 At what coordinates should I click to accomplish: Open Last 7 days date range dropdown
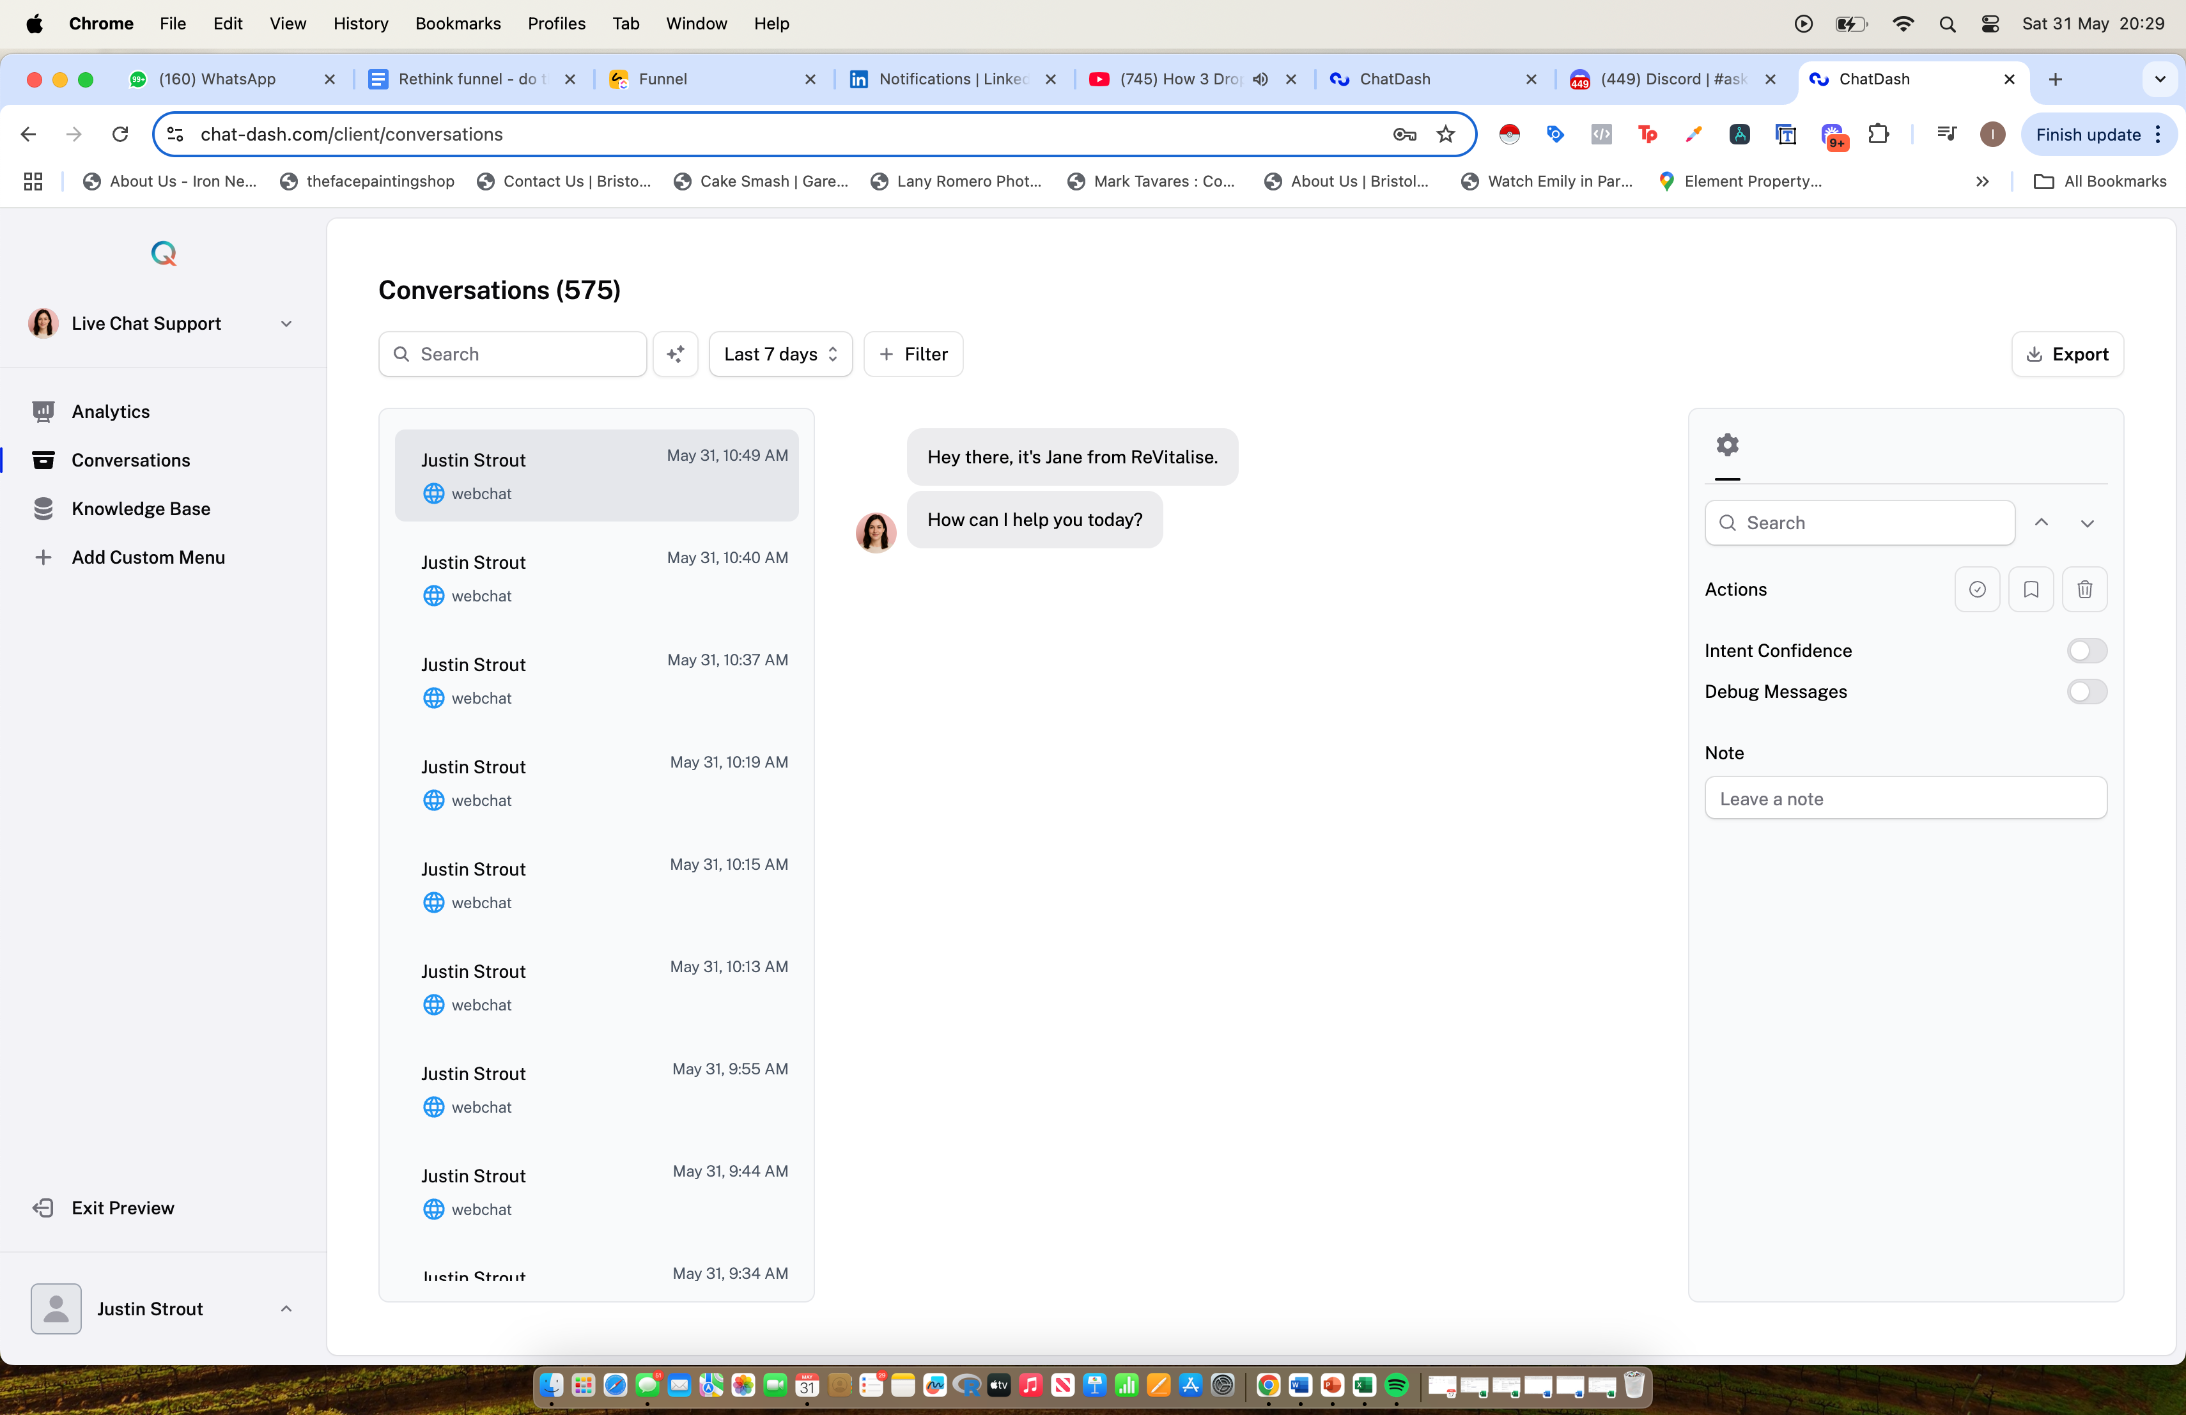[x=780, y=355]
